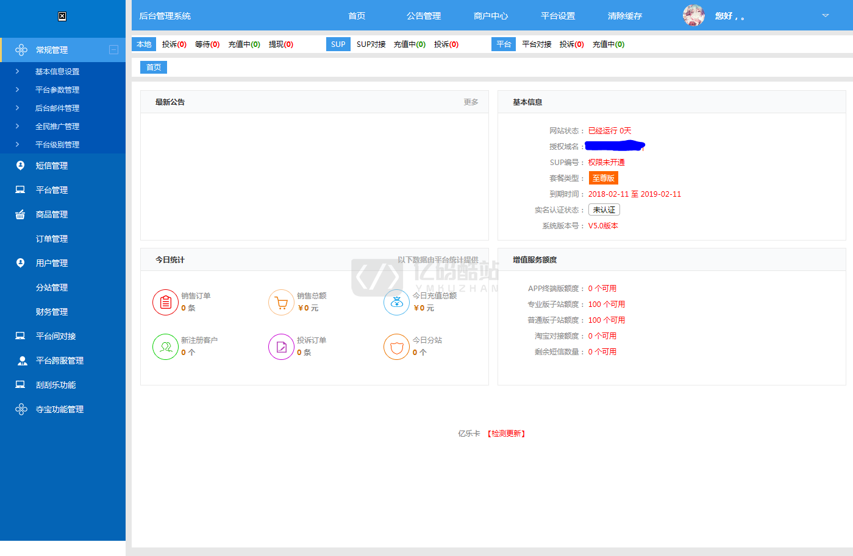Click the 权限未开通 SUP number text
Screen dimensions: 853x556
tap(607, 163)
